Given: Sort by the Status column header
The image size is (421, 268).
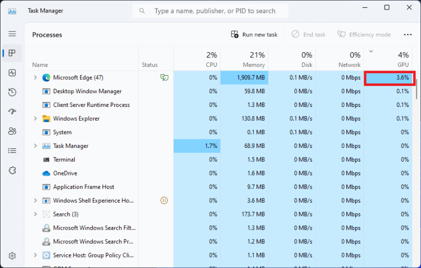Looking at the screenshot, I should tap(156, 59).
